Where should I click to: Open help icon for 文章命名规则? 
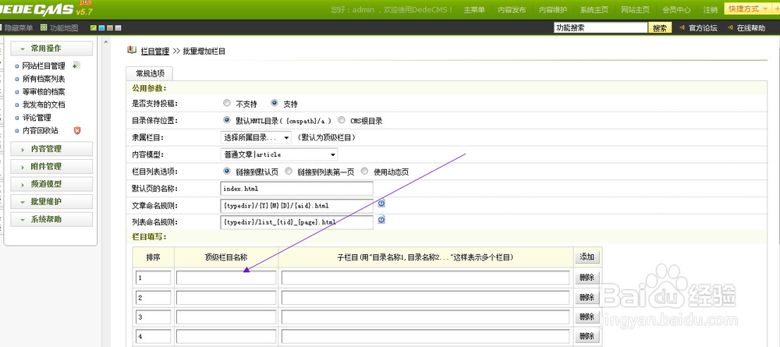pos(381,204)
